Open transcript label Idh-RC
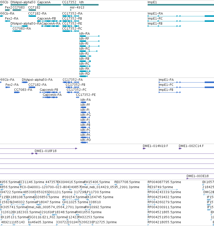This screenshot has width=214, height=226. point(84,64)
